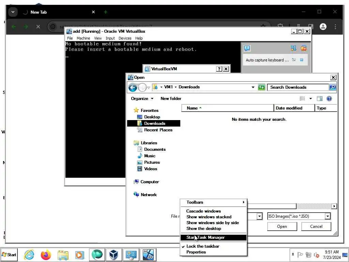Dismiss the Auto capture keyboard notification
Screen dimensions: 349x262
click(x=302, y=60)
